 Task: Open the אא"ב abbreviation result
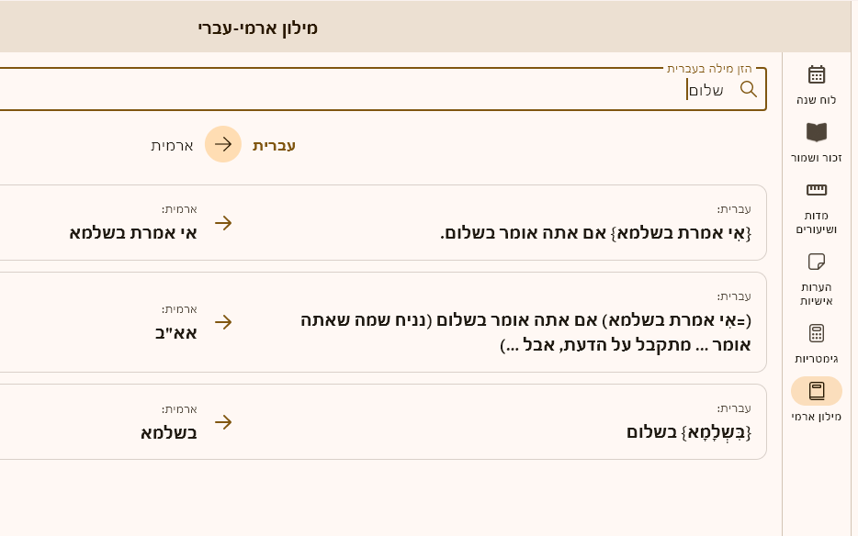[175, 332]
